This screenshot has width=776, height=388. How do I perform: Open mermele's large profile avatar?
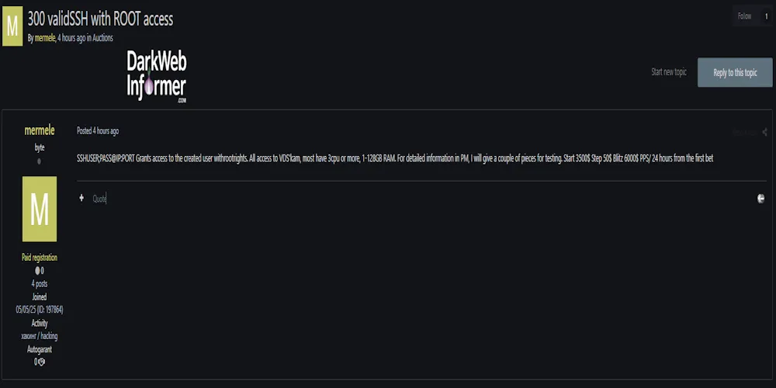click(39, 209)
